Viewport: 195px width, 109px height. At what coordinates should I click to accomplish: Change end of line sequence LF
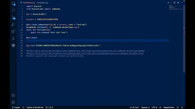[x=160, y=107]
